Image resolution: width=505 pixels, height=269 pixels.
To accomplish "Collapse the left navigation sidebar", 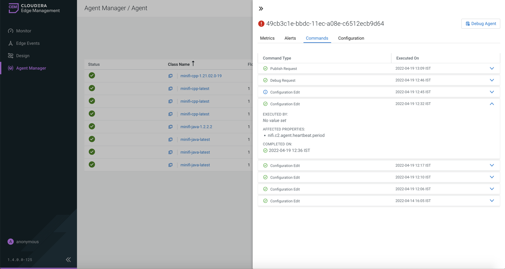I will pyautogui.click(x=68, y=260).
